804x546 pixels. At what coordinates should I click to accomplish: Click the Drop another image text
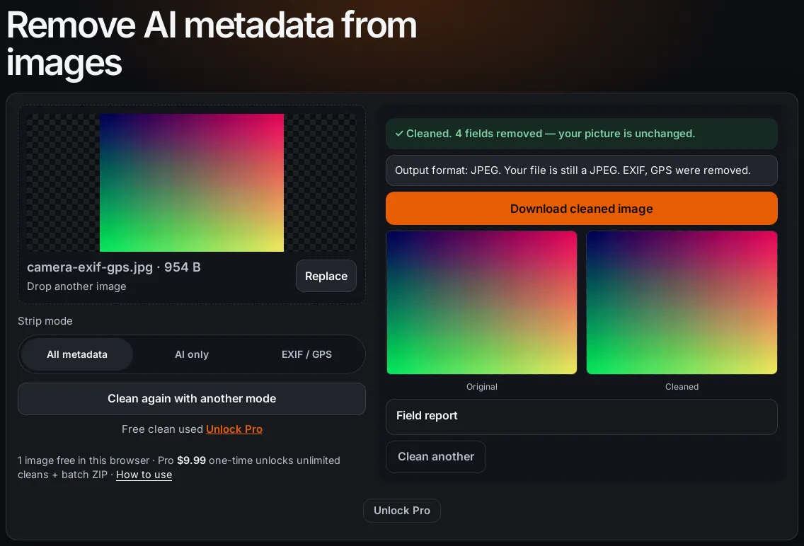click(x=76, y=286)
